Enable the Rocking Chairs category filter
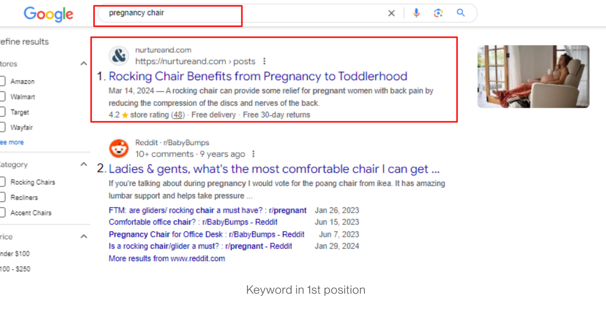The height and width of the screenshot is (309, 606). pos(2,182)
